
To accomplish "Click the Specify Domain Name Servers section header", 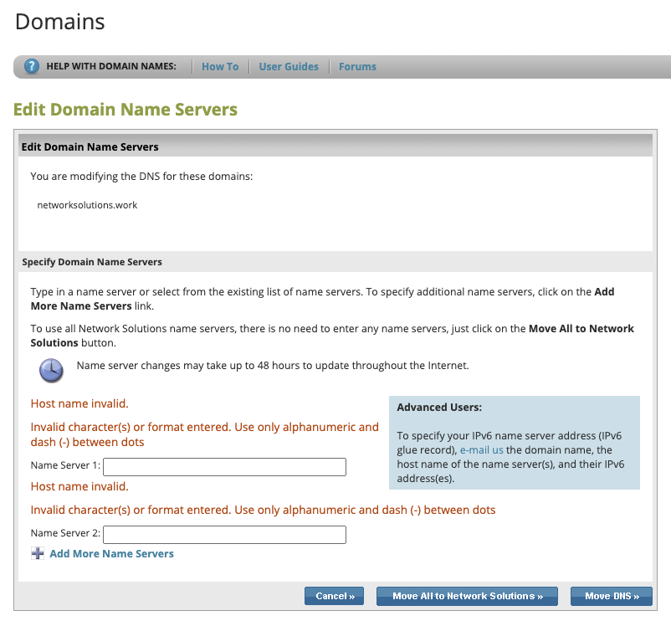I will pos(92,262).
